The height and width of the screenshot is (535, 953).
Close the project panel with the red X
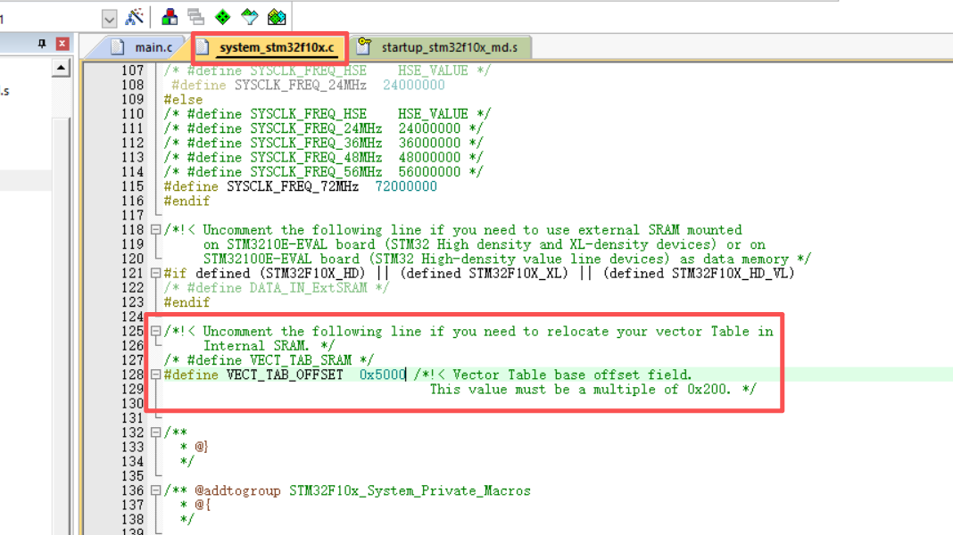click(62, 44)
